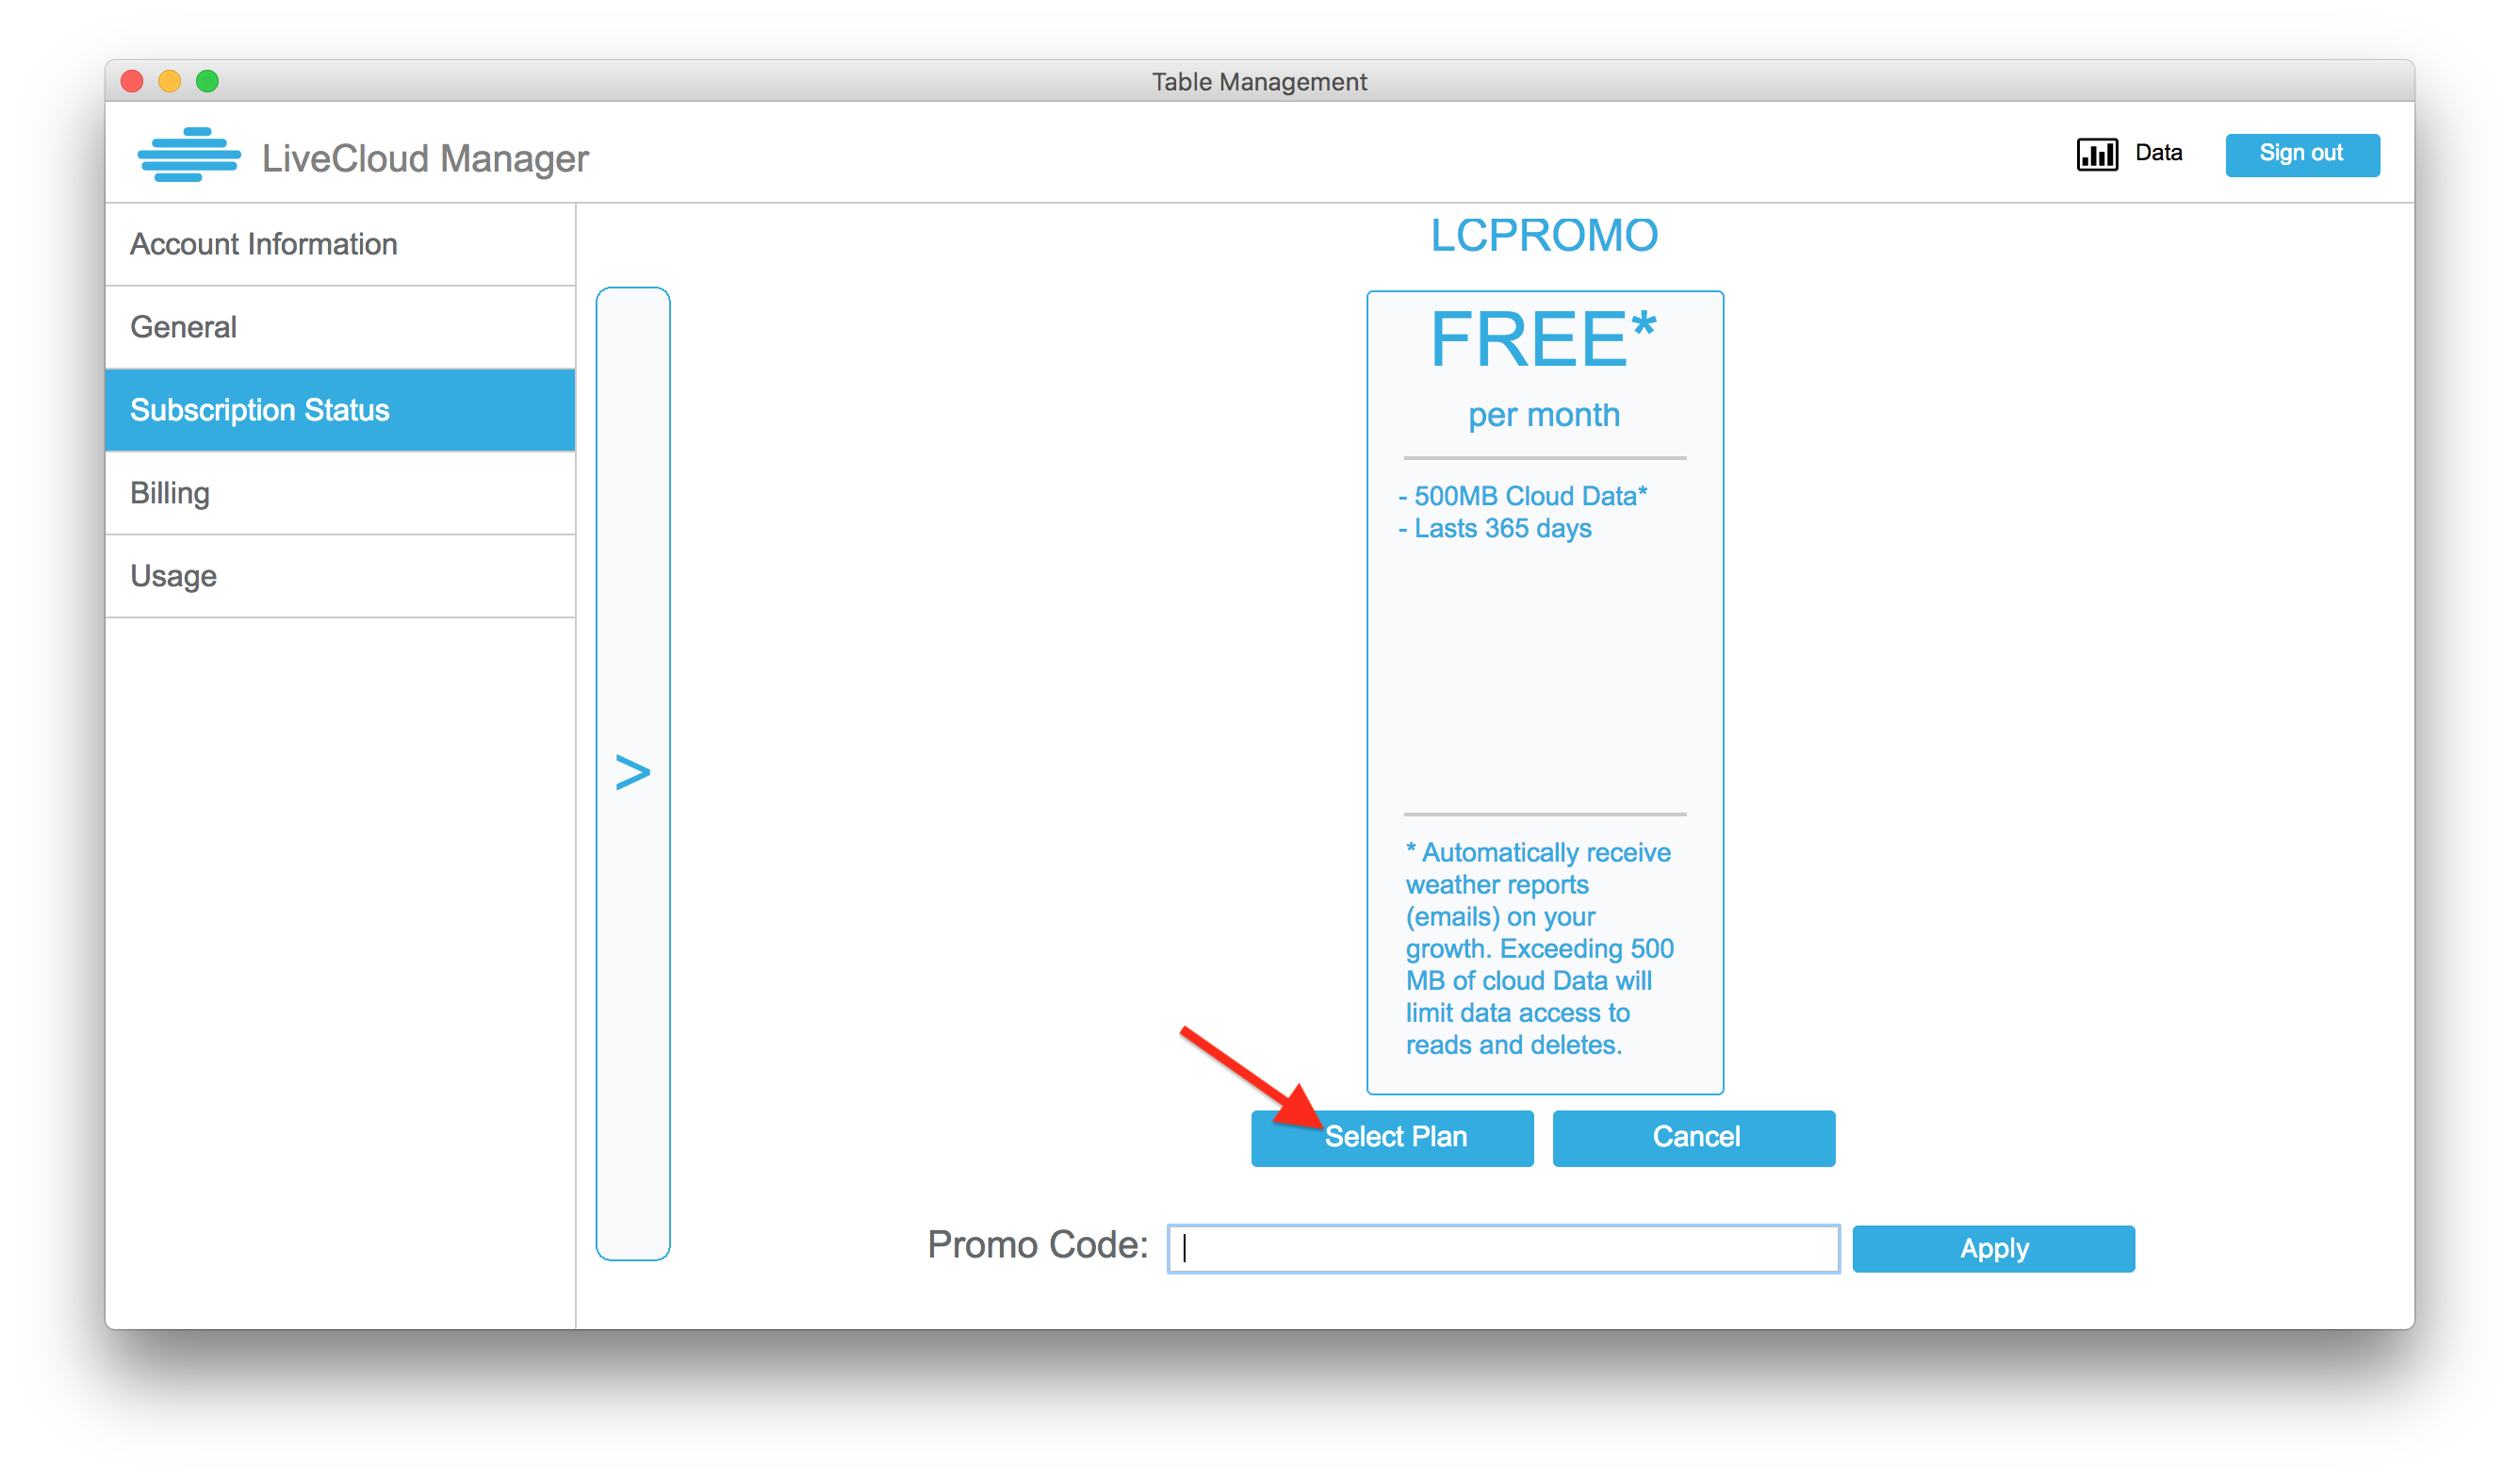2520x1480 pixels.
Task: Cancel the plan selection
Action: pos(1693,1137)
